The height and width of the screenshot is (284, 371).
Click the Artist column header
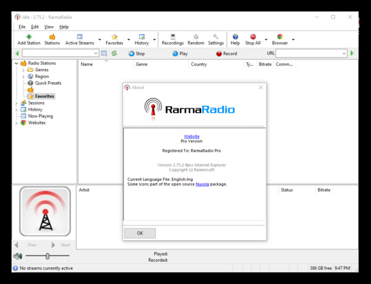(x=84, y=190)
